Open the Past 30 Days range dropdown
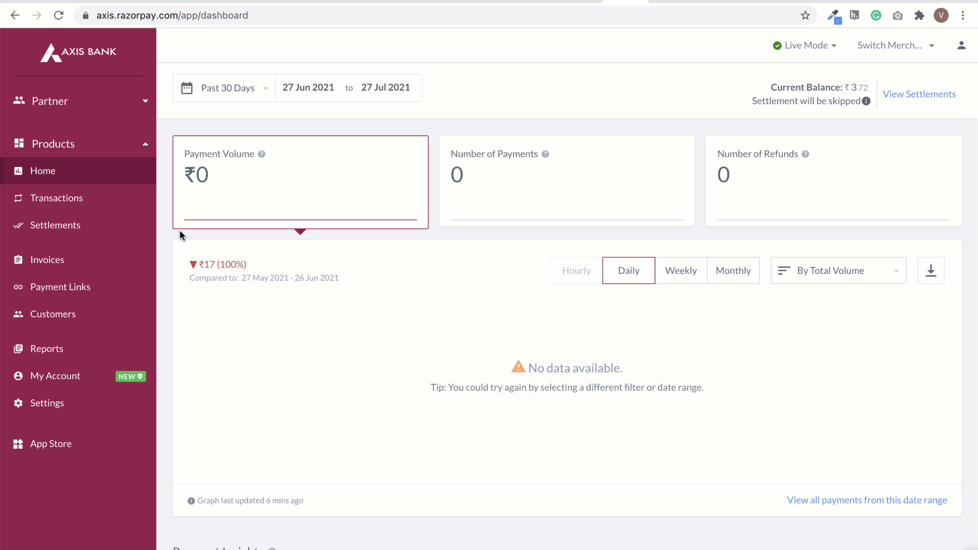This screenshot has height=550, width=978. (224, 88)
